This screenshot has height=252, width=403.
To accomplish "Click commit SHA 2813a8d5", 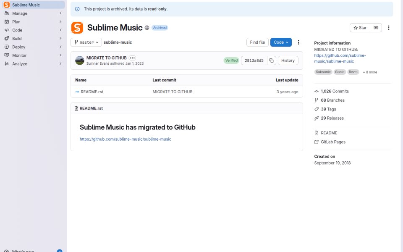I will [254, 60].
